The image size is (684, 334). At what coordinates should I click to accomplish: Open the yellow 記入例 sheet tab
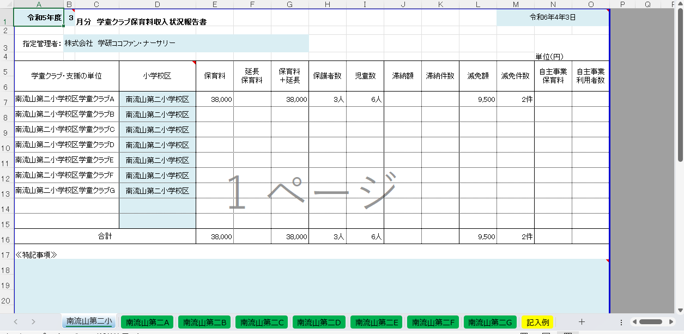pyautogui.click(x=537, y=323)
